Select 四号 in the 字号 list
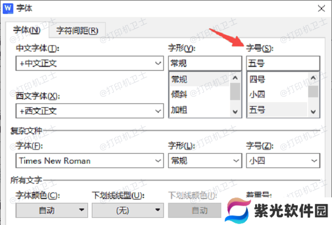The height and width of the screenshot is (225, 332). pyautogui.click(x=277, y=80)
